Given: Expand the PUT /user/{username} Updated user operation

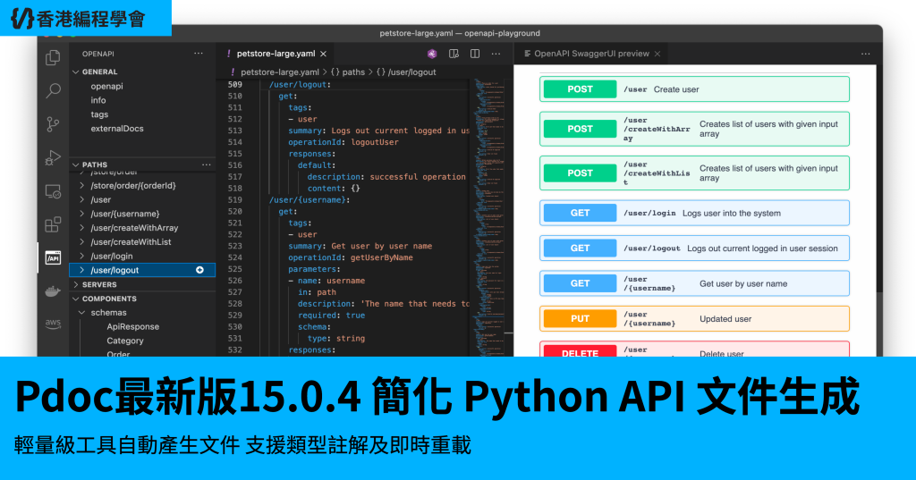Looking at the screenshot, I should [x=694, y=319].
